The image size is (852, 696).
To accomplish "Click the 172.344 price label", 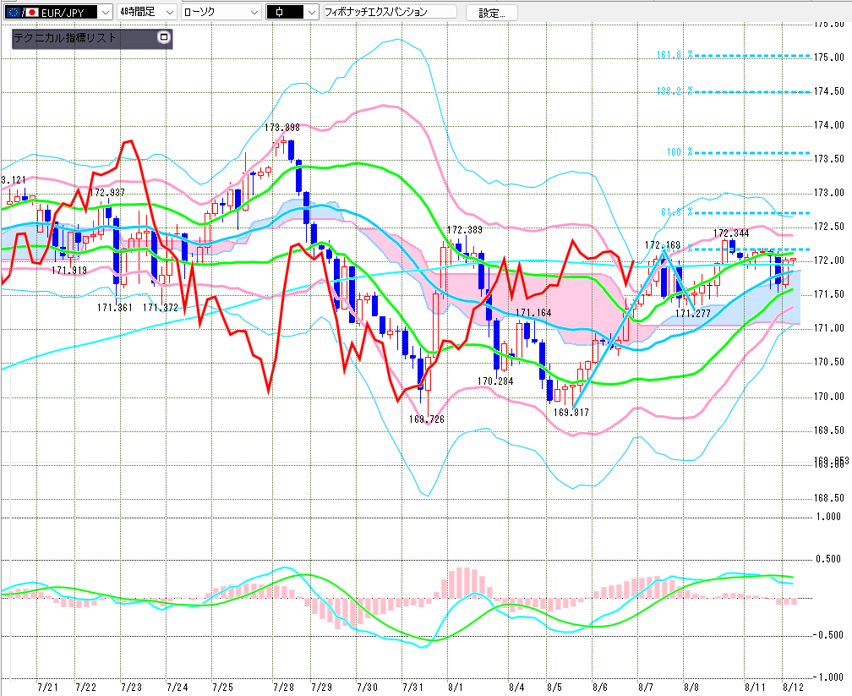I will click(731, 233).
